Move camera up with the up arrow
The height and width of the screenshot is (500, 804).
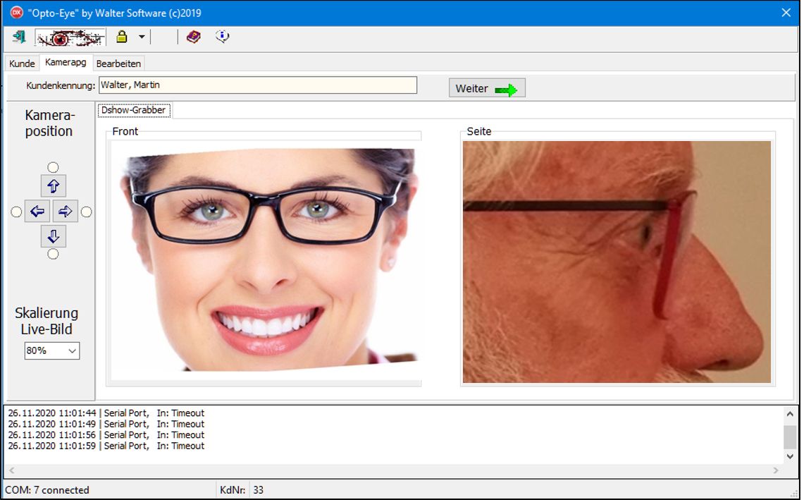(54, 186)
